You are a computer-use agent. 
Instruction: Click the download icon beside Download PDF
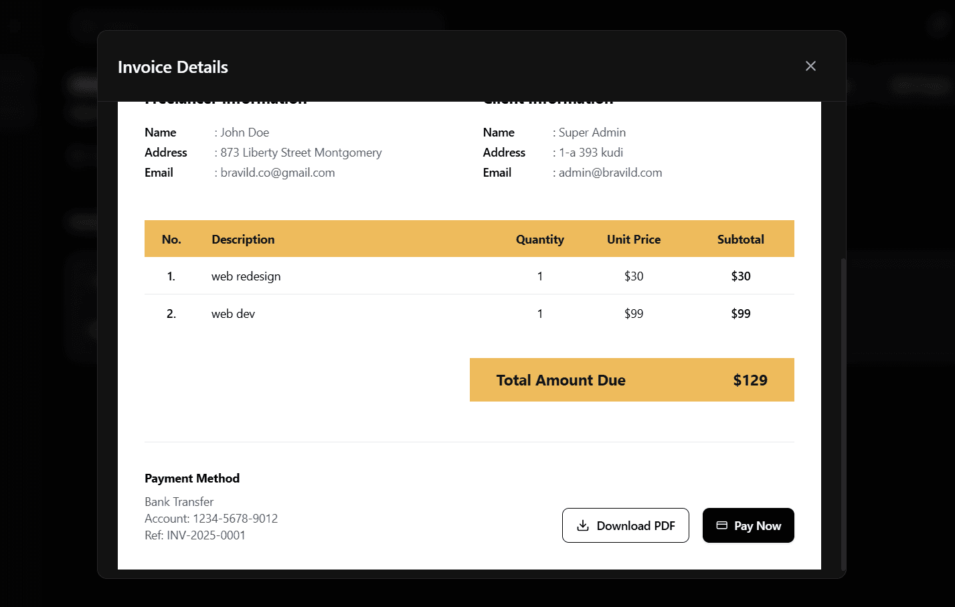(583, 525)
